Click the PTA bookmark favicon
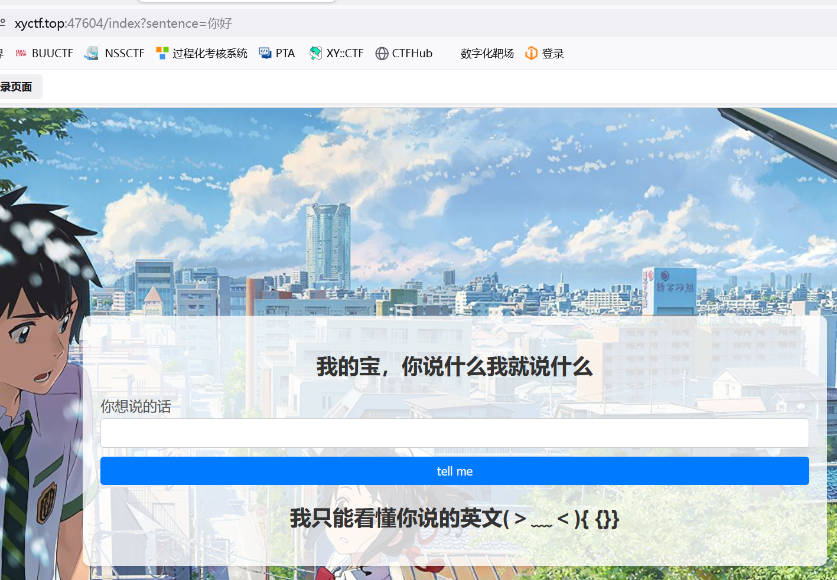The width and height of the screenshot is (837, 580). (x=265, y=54)
